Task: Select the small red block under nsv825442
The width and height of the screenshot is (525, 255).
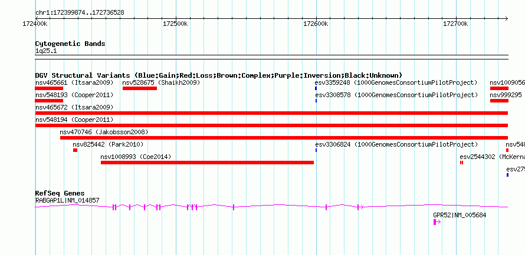Action: pyautogui.click(x=75, y=150)
